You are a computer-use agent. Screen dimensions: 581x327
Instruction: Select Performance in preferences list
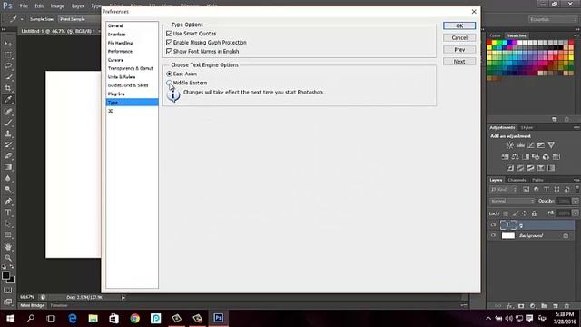132,51
